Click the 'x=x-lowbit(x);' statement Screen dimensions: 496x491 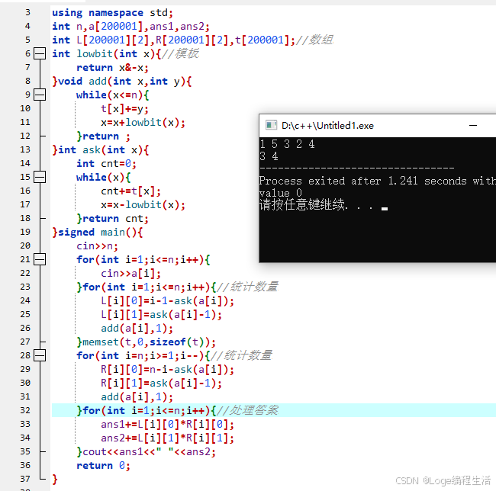(x=143, y=205)
